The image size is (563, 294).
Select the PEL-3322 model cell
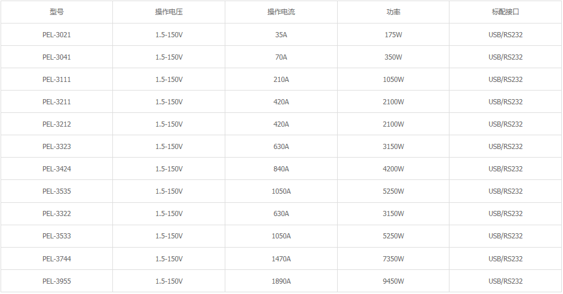click(57, 214)
